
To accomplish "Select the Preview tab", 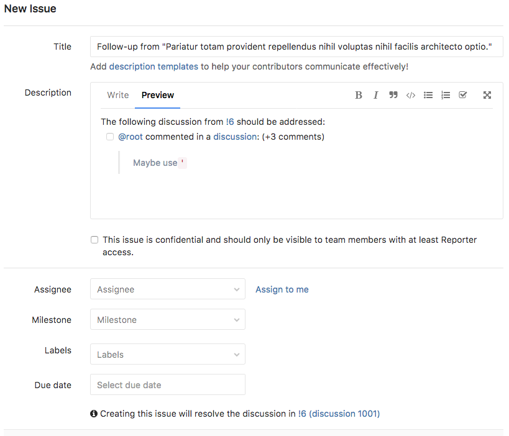I will [157, 95].
